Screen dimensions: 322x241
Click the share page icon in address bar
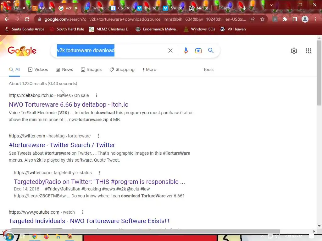click(x=252, y=19)
